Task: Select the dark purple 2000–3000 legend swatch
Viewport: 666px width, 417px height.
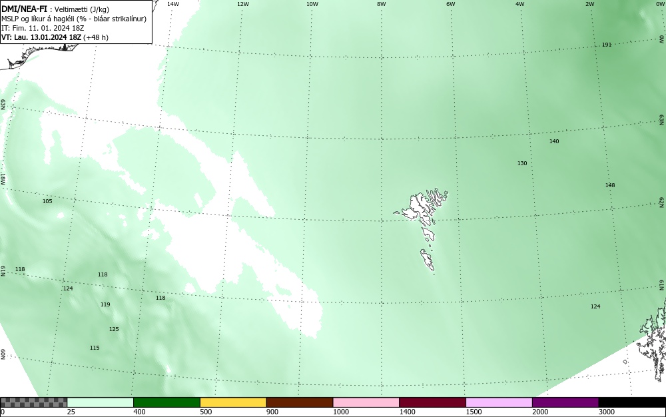Action: [x=565, y=402]
